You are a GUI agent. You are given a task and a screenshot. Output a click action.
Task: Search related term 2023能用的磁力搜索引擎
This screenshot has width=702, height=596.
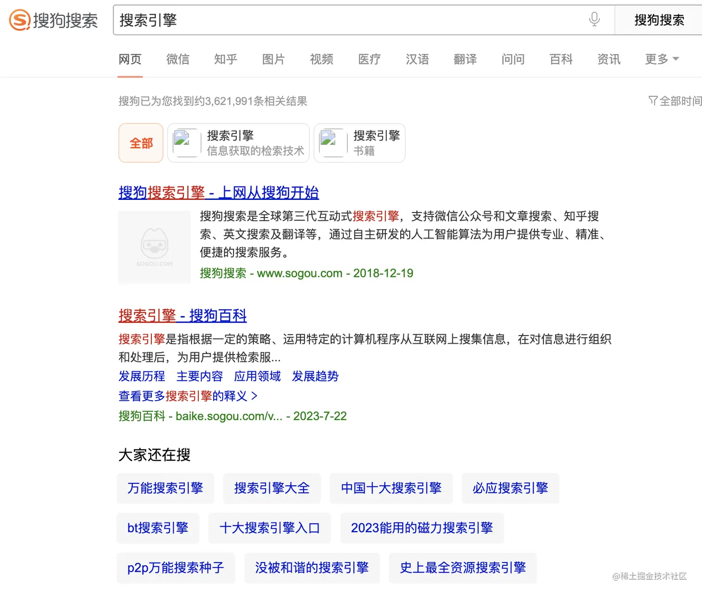click(422, 528)
